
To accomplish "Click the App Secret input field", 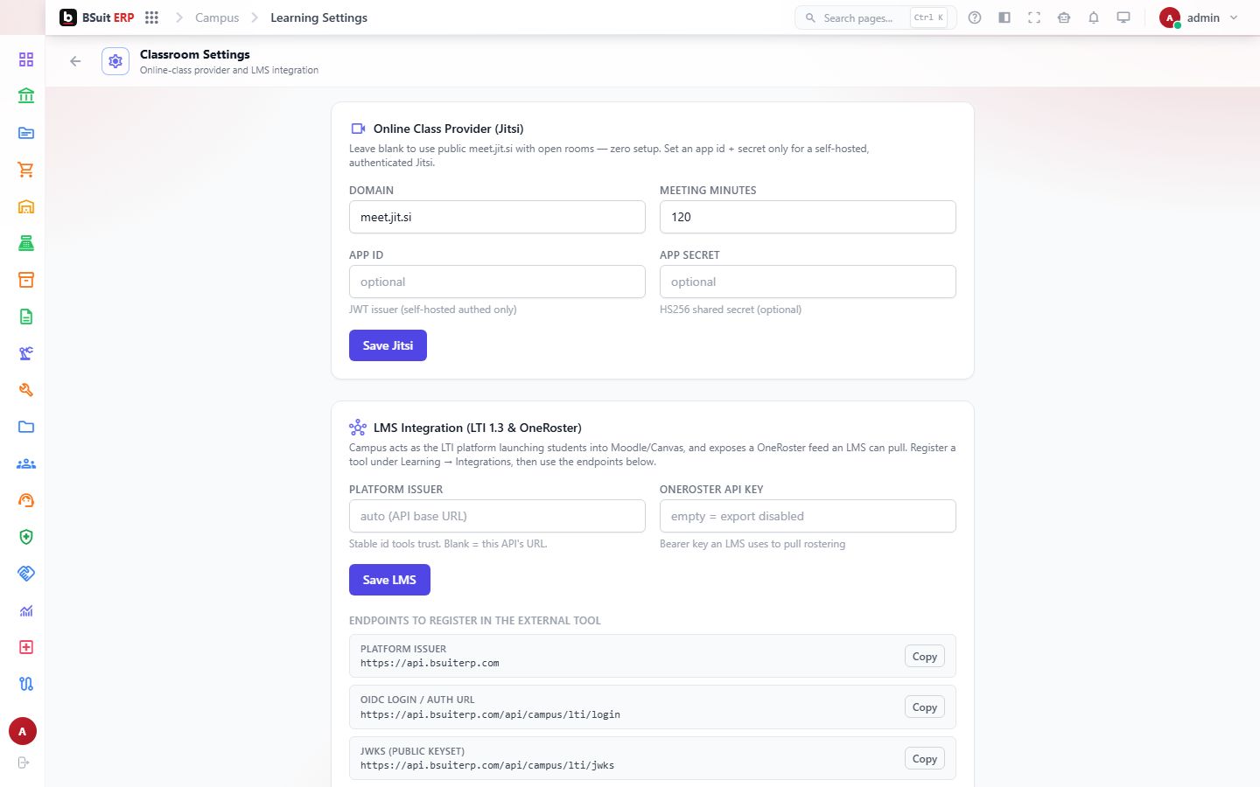I will [x=808, y=282].
